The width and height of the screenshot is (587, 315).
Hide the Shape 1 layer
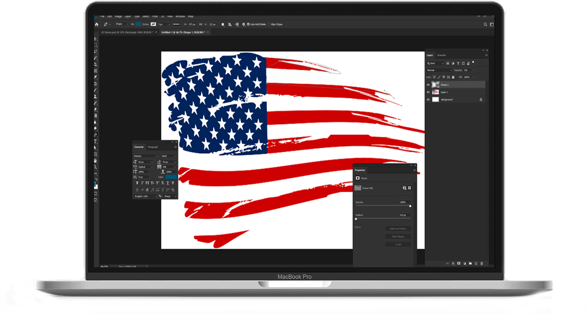click(x=428, y=85)
